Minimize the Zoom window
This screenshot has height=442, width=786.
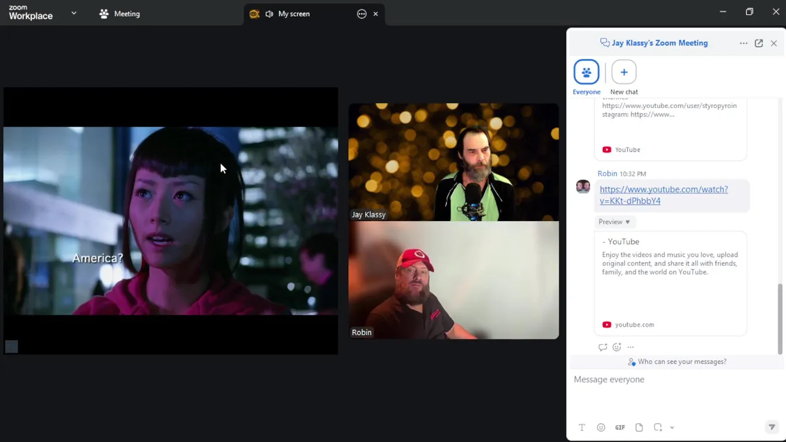pyautogui.click(x=723, y=12)
